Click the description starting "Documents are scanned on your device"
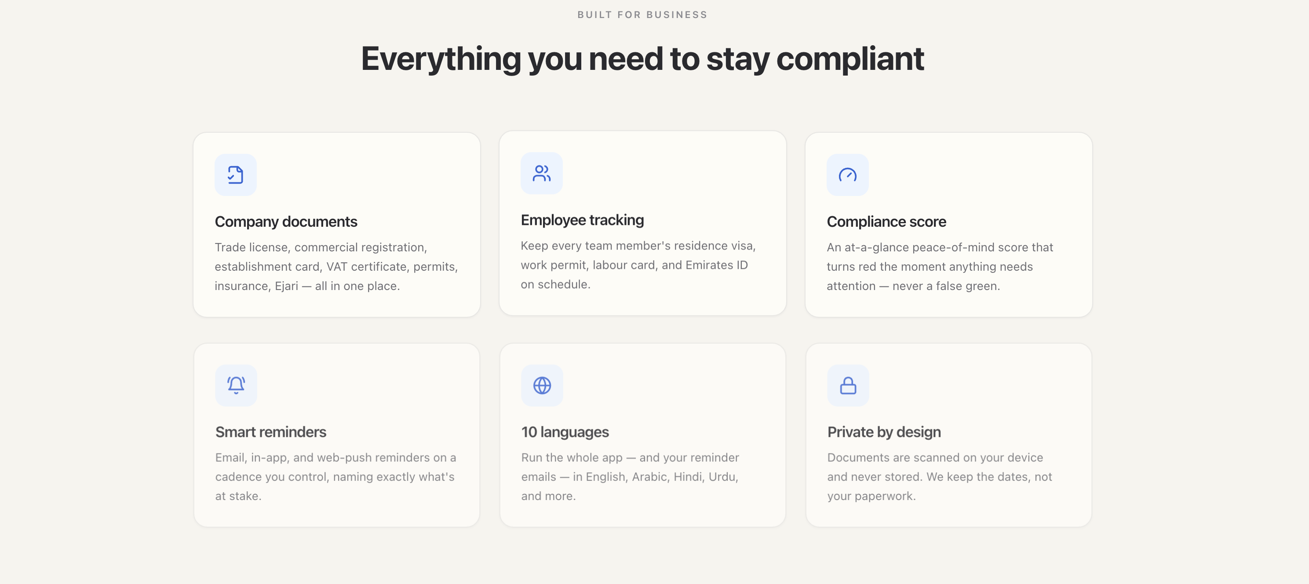 pos(939,477)
